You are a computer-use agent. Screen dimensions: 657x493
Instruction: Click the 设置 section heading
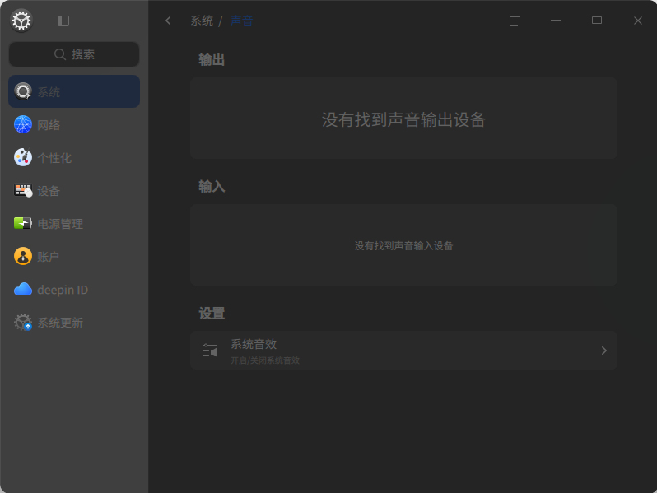(212, 313)
